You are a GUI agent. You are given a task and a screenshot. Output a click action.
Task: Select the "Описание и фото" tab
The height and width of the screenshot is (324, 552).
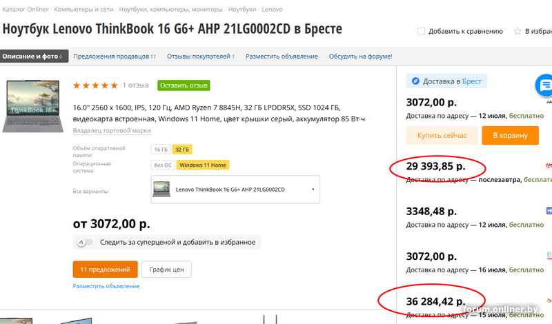point(33,57)
